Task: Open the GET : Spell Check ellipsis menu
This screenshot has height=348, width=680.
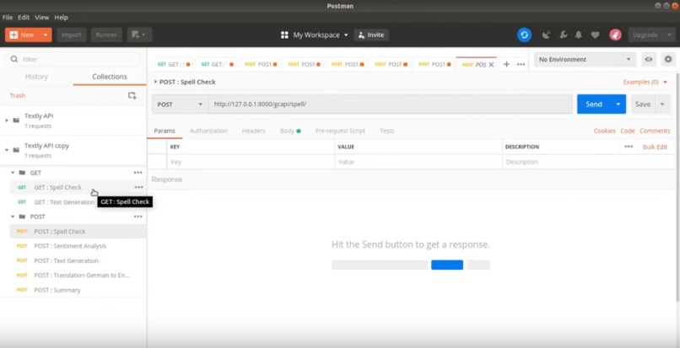Action: click(x=138, y=187)
